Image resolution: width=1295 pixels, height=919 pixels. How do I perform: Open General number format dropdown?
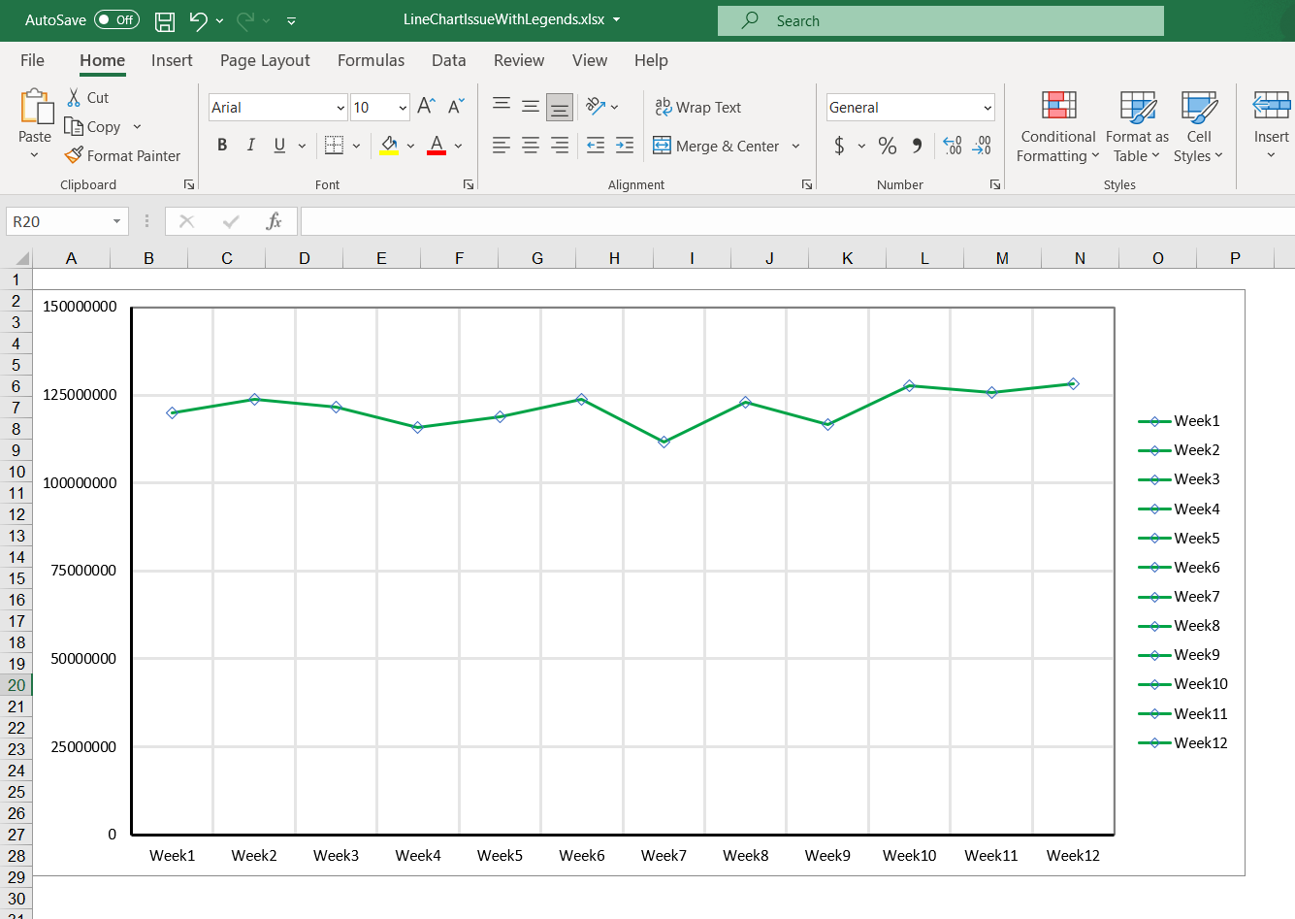click(x=987, y=108)
